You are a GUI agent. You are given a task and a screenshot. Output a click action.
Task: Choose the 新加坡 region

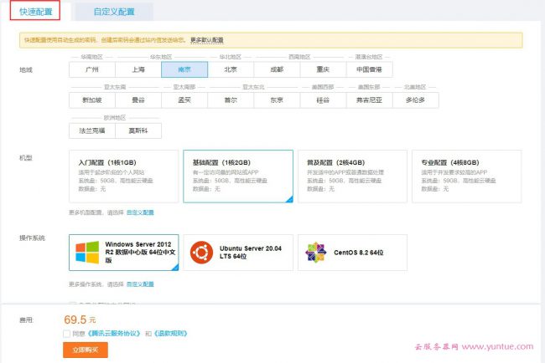point(91,100)
